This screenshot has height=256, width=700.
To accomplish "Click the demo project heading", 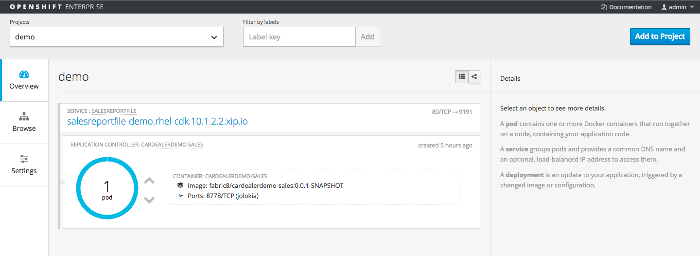I will 73,76.
